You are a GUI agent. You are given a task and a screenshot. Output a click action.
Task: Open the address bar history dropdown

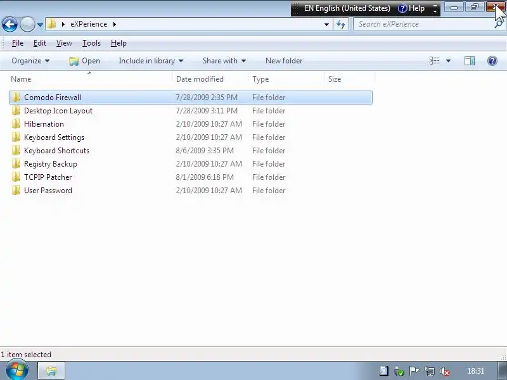click(326, 24)
